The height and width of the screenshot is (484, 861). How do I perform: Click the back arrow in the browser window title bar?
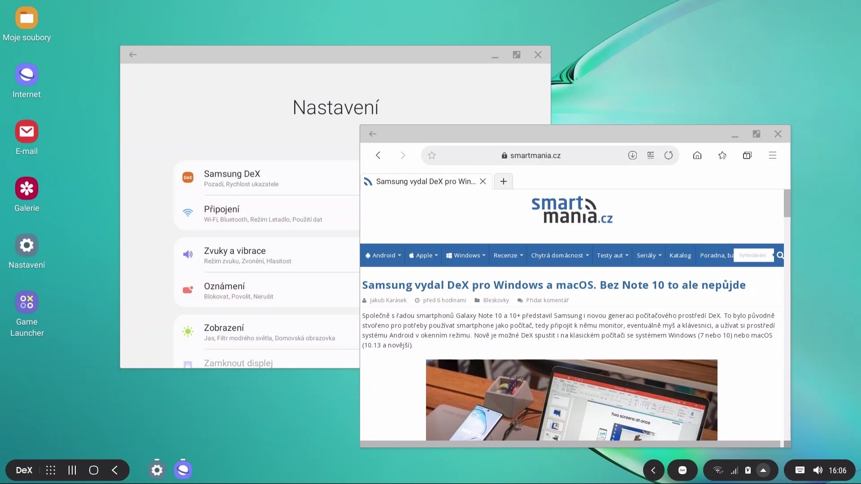(x=373, y=134)
